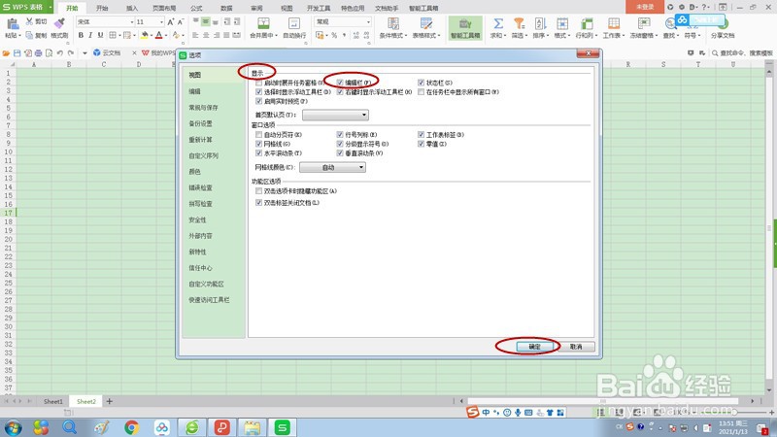Toggle Italic formatting in the ribbon
Viewport: 777px width, 437px height.
[90, 35]
